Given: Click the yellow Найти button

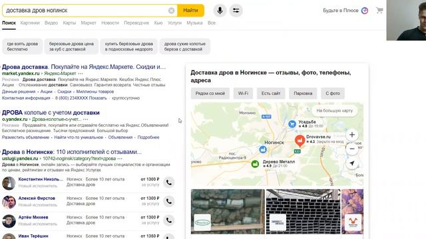Looking at the screenshot, I should tap(190, 11).
